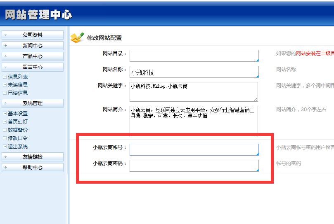Open the 数据备份 link
The height and width of the screenshot is (224, 334).
(18, 130)
